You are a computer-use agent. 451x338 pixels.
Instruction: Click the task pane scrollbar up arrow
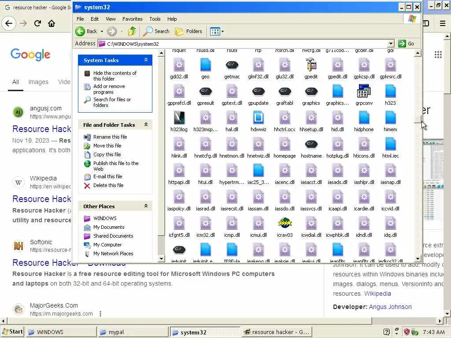(x=161, y=53)
